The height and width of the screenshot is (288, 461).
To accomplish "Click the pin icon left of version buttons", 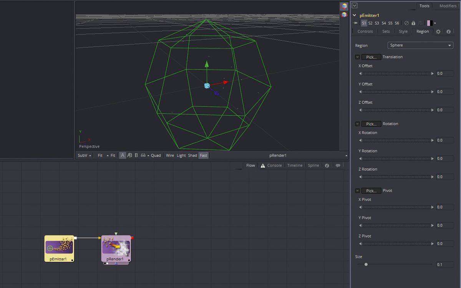I will click(x=355, y=23).
